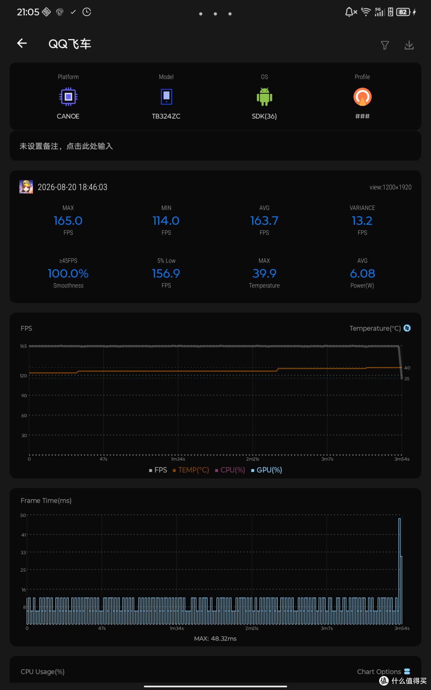Tap the Android OS robot icon
431x690 pixels.
[x=264, y=97]
